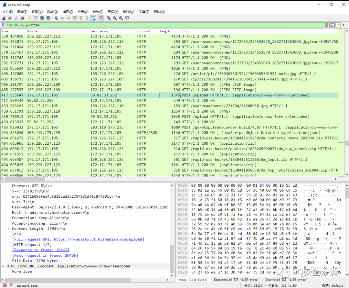Zoom in on the packet text
The width and height of the screenshot is (349, 288).
pos(109,18)
